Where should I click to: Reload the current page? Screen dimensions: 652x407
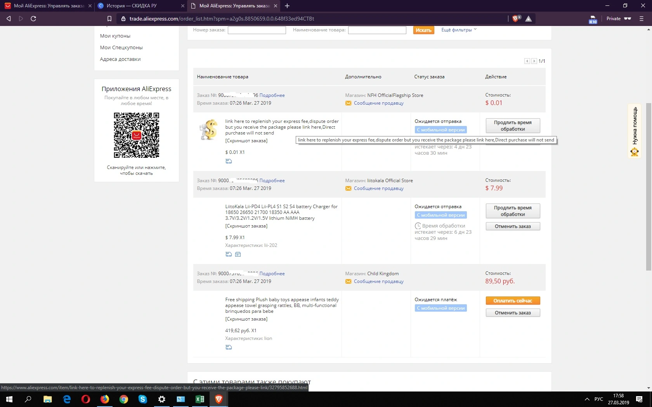[x=33, y=19]
